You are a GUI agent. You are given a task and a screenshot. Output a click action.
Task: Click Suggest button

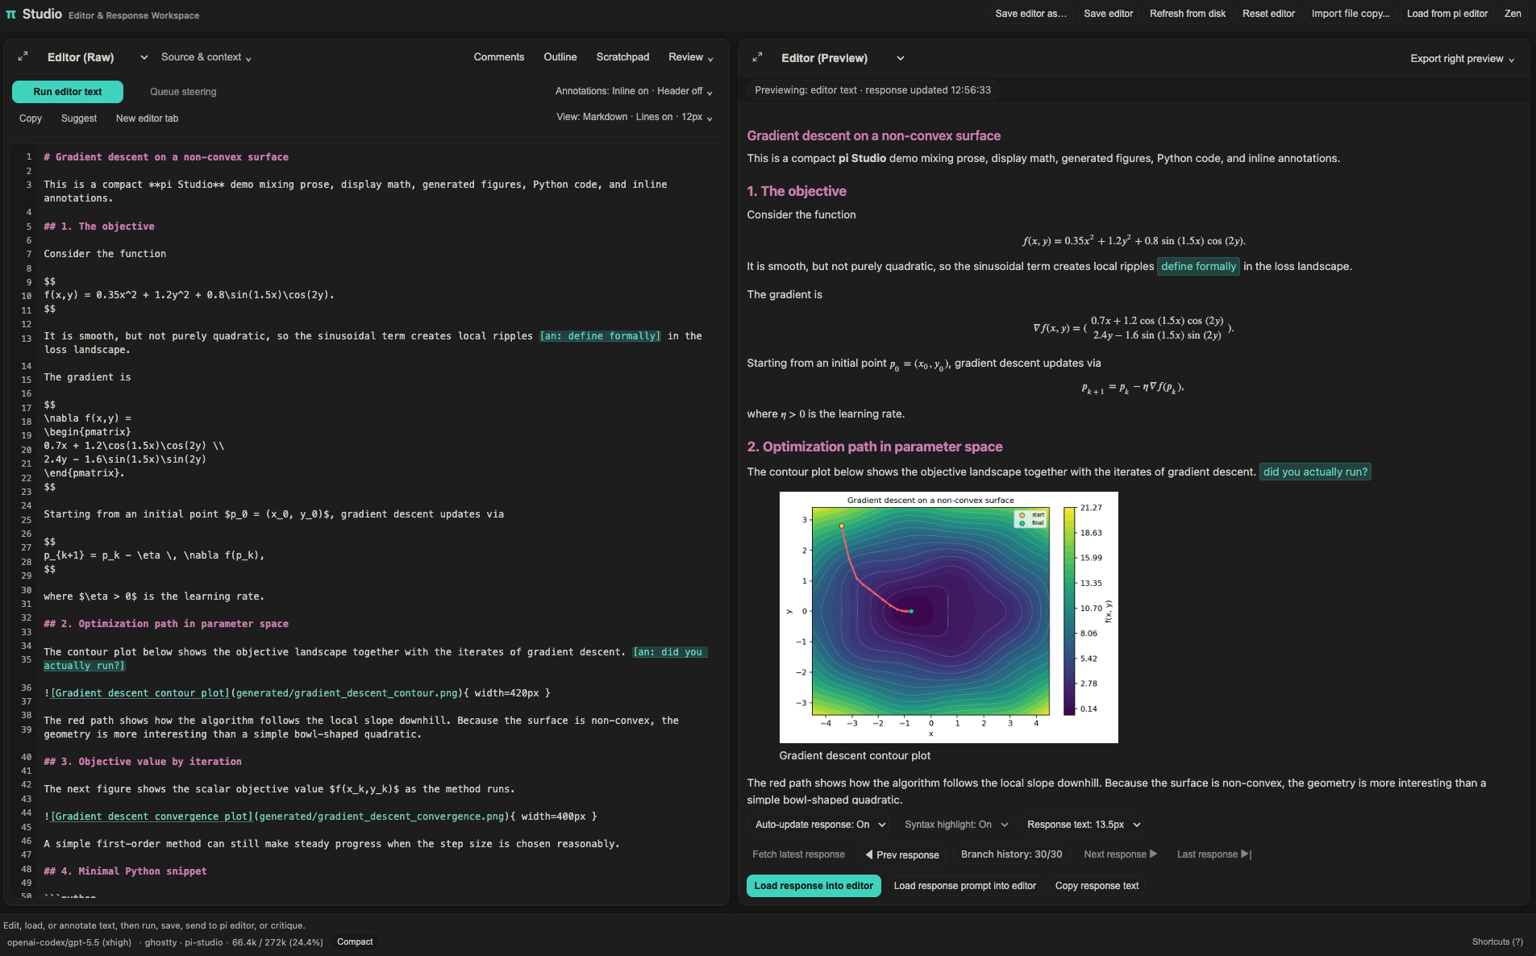(79, 118)
